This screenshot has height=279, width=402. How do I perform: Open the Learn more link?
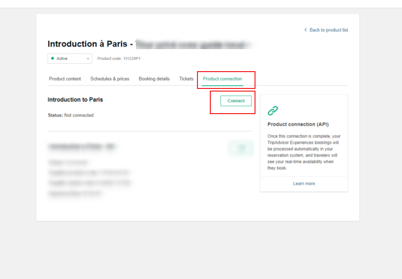pos(304,183)
